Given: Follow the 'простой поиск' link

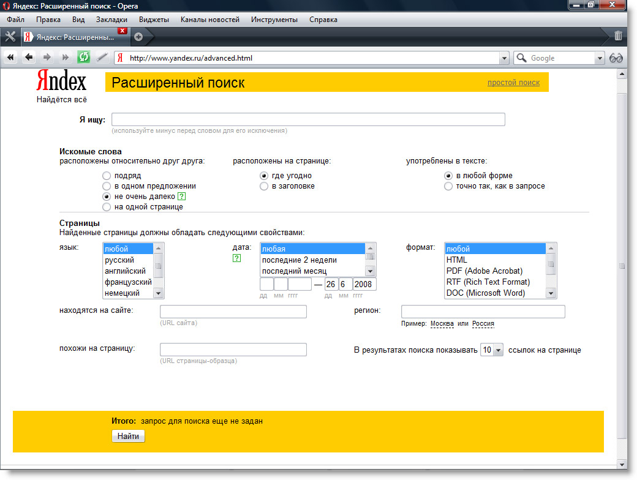Looking at the screenshot, I should coord(513,83).
